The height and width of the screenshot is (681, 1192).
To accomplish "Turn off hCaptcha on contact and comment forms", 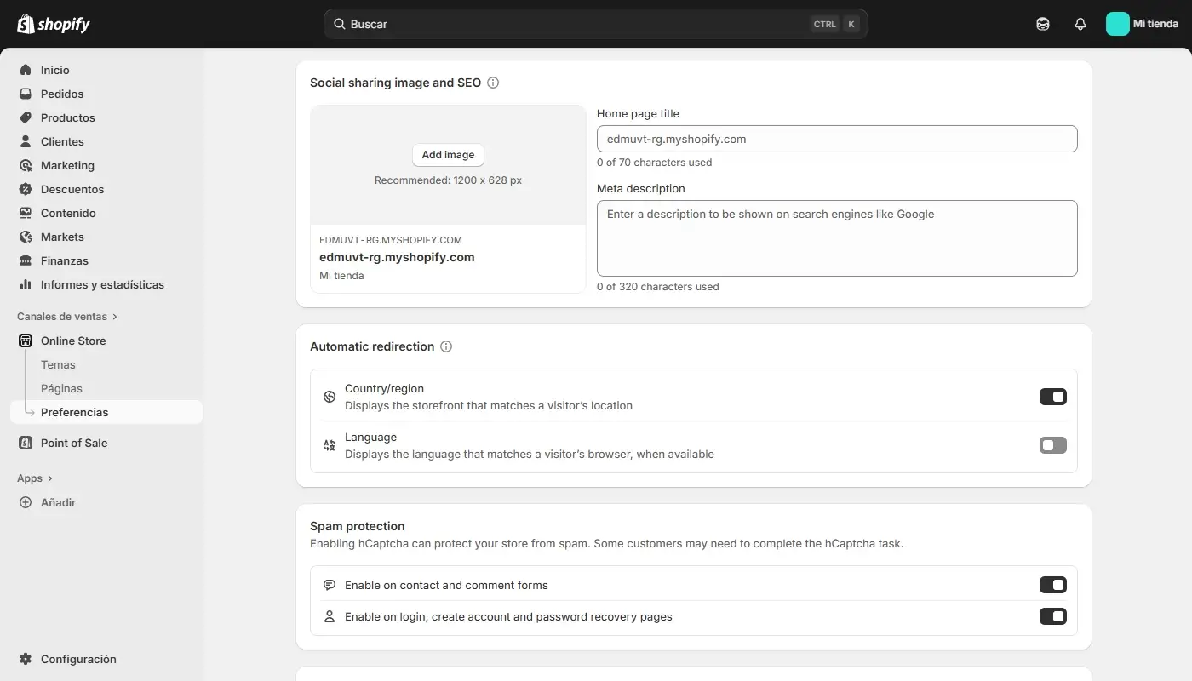I will pyautogui.click(x=1054, y=585).
